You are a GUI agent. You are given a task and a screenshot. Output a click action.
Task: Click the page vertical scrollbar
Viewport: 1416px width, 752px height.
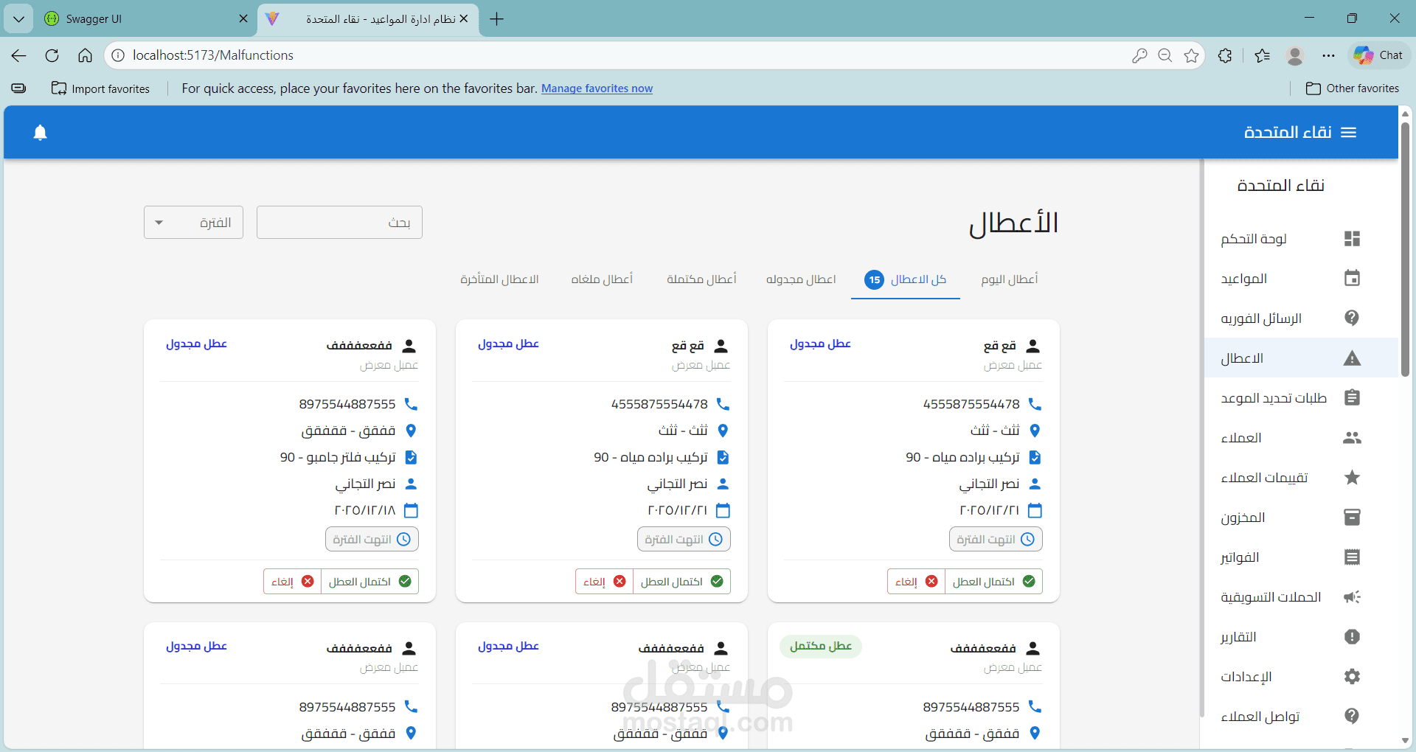1406,251
